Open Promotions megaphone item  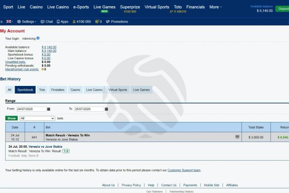[117, 22]
